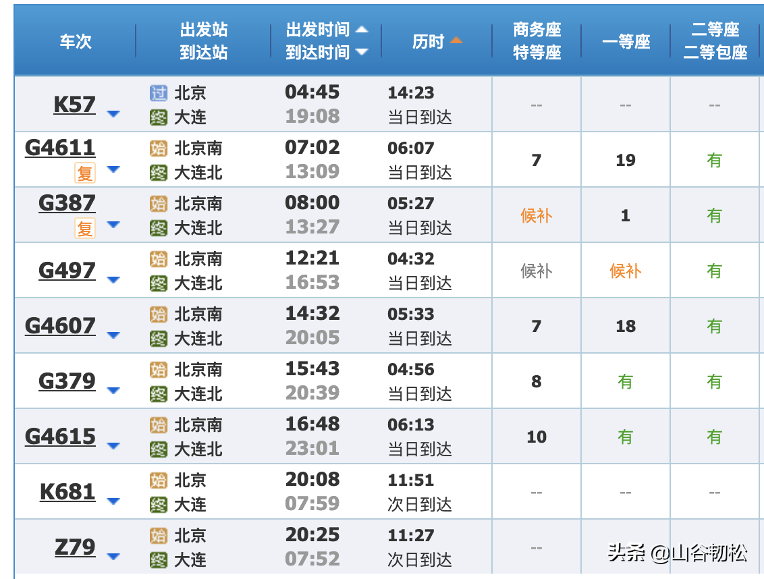Expand the G4611 stop list arrow
764x579 pixels.
(113, 169)
